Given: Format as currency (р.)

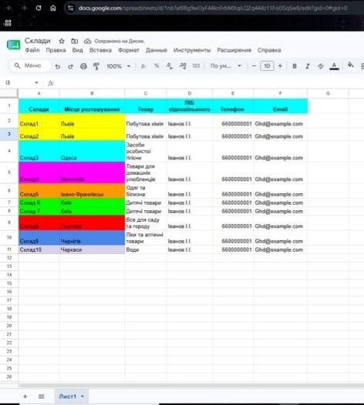Looking at the screenshot, I should (143, 66).
